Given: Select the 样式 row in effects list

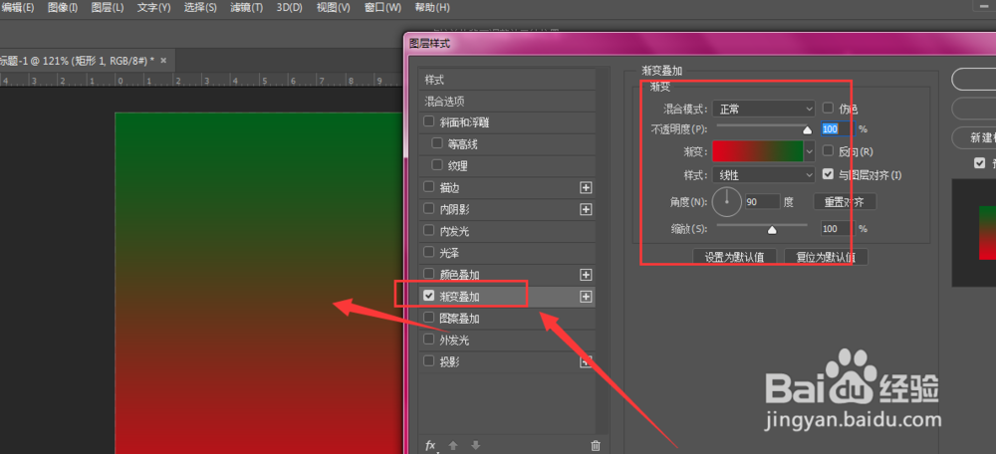Looking at the screenshot, I should point(507,80).
